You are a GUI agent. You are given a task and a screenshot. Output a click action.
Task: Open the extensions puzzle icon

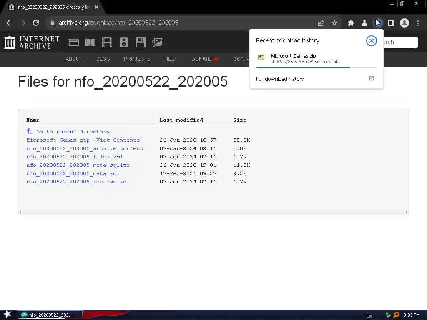pos(351,23)
